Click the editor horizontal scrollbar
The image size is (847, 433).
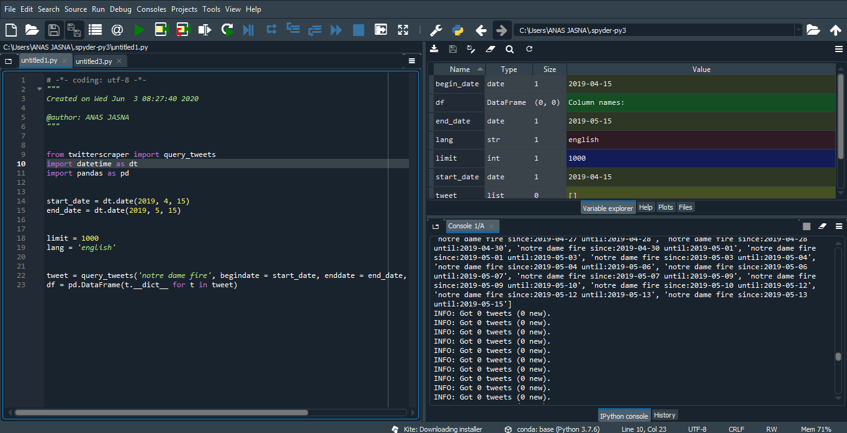[x=161, y=412]
